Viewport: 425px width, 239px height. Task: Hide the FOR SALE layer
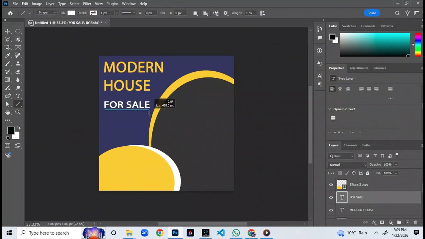(331, 197)
